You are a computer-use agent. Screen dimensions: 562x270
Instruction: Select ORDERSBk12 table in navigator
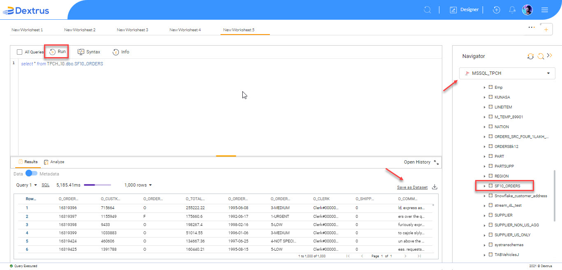pyautogui.click(x=506, y=147)
